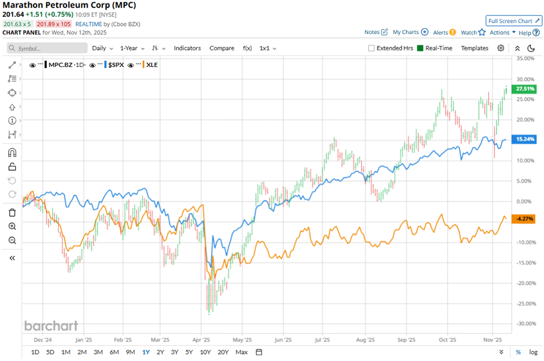Toggle visibility of MPC.BZ series

click(x=32, y=65)
